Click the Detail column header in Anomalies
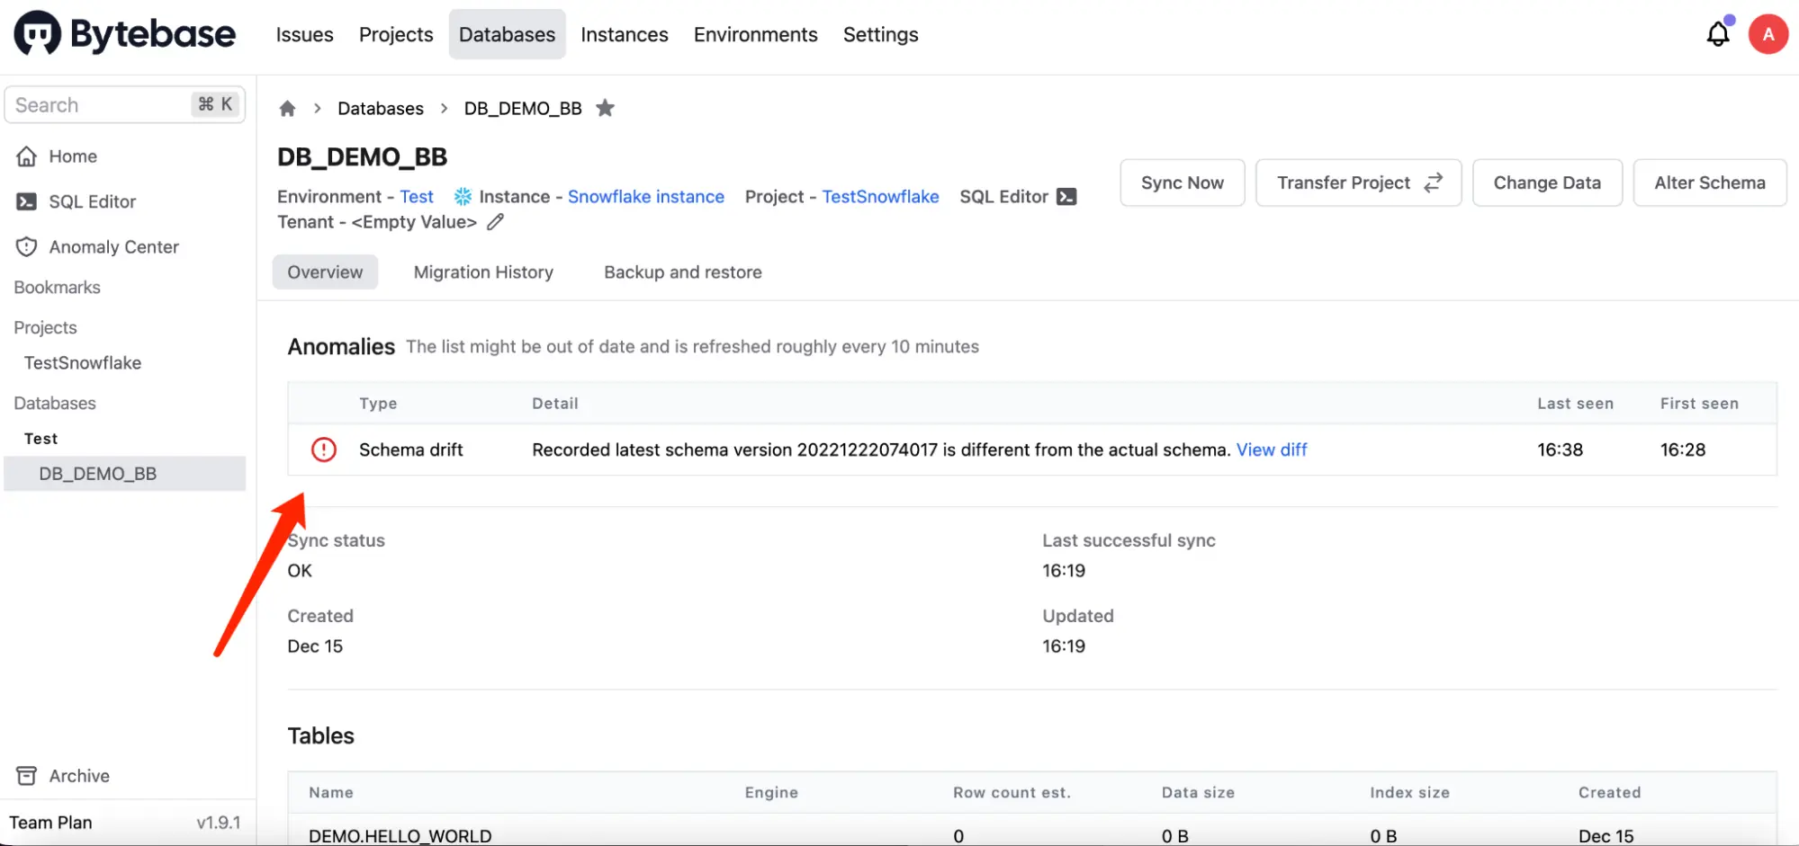 click(x=555, y=404)
